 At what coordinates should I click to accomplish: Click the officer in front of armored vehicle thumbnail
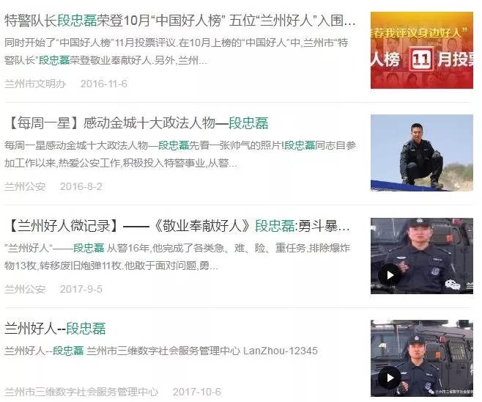(422, 256)
